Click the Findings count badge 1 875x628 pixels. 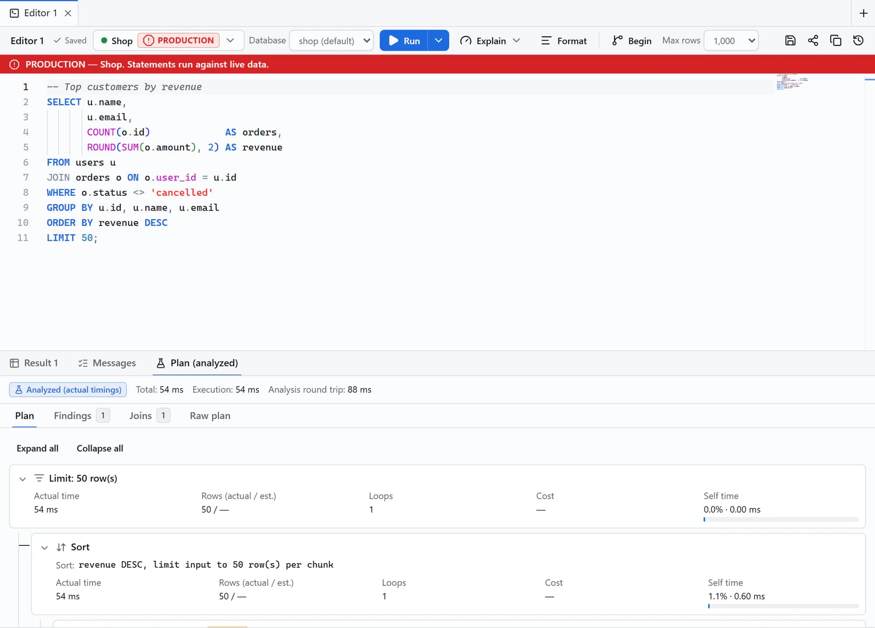103,416
